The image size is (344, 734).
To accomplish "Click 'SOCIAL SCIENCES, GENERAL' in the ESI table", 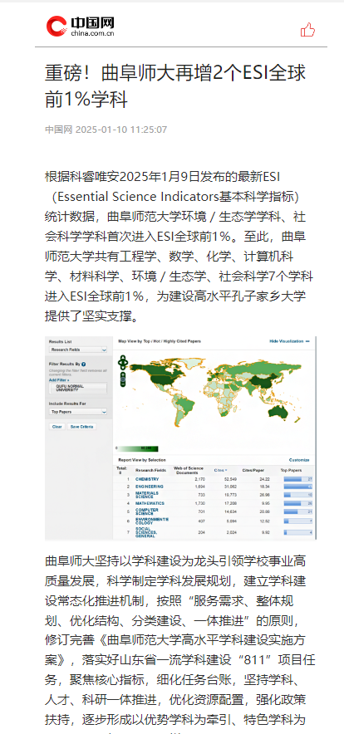I will point(146,532).
